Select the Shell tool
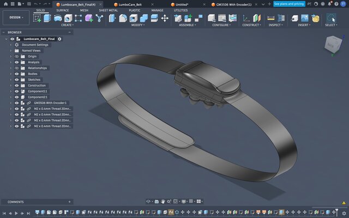This screenshot has height=218, width=349. [133, 18]
